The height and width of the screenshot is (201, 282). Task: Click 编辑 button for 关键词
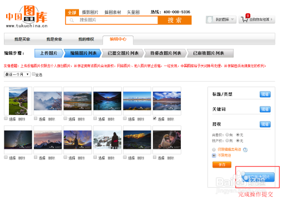(265, 109)
